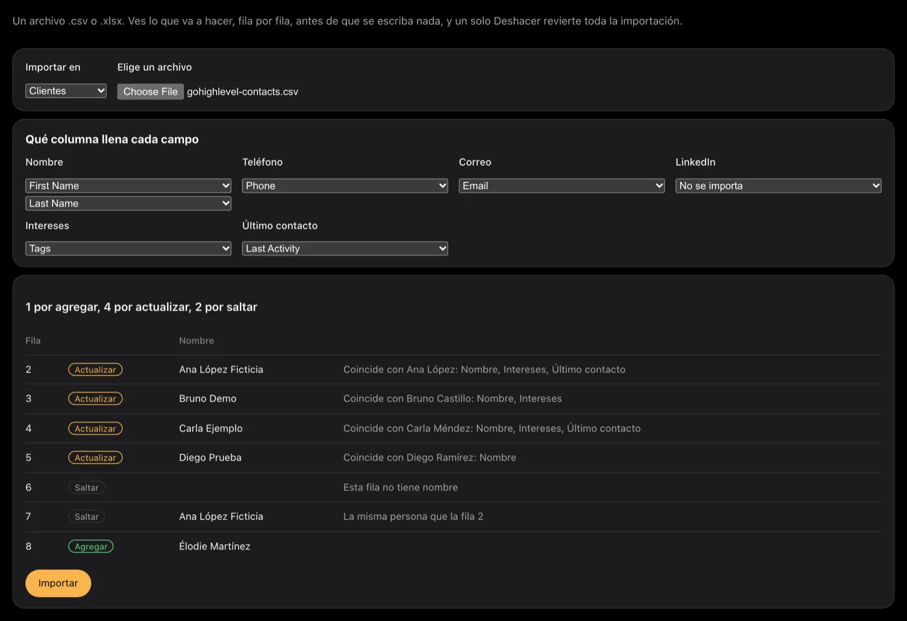907x621 pixels.
Task: Click the name Carla Ejemplo
Action: [211, 428]
